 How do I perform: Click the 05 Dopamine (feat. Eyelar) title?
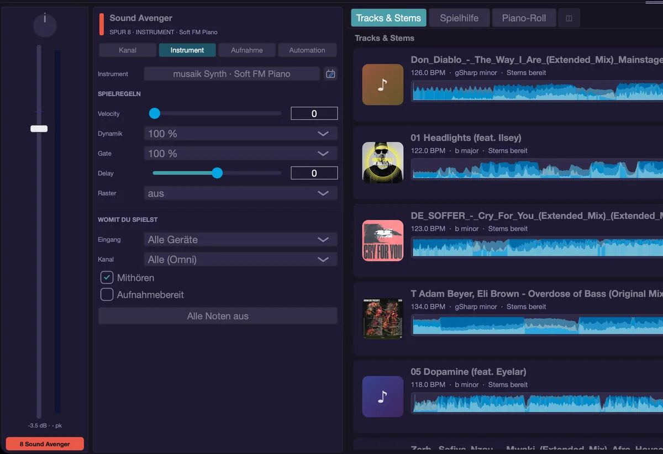point(469,372)
